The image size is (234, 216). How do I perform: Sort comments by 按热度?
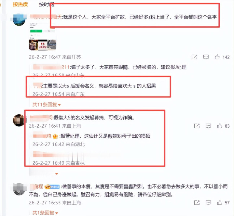pos(21,4)
